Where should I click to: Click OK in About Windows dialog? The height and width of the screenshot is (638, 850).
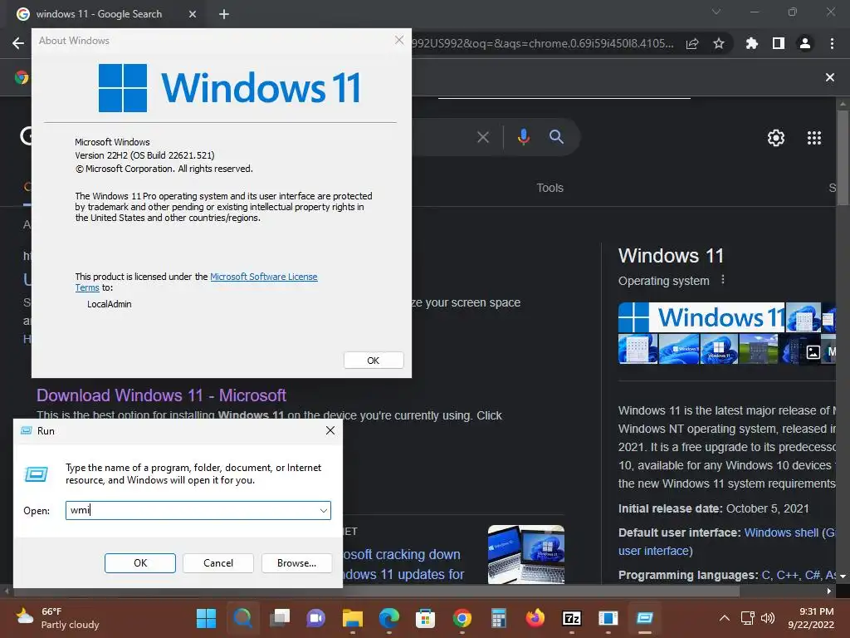click(x=374, y=361)
